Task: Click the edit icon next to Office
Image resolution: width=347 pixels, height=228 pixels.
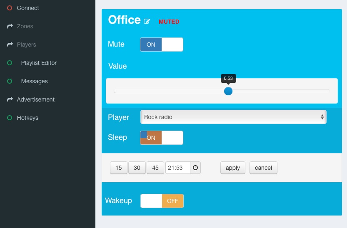Action: coord(147,21)
